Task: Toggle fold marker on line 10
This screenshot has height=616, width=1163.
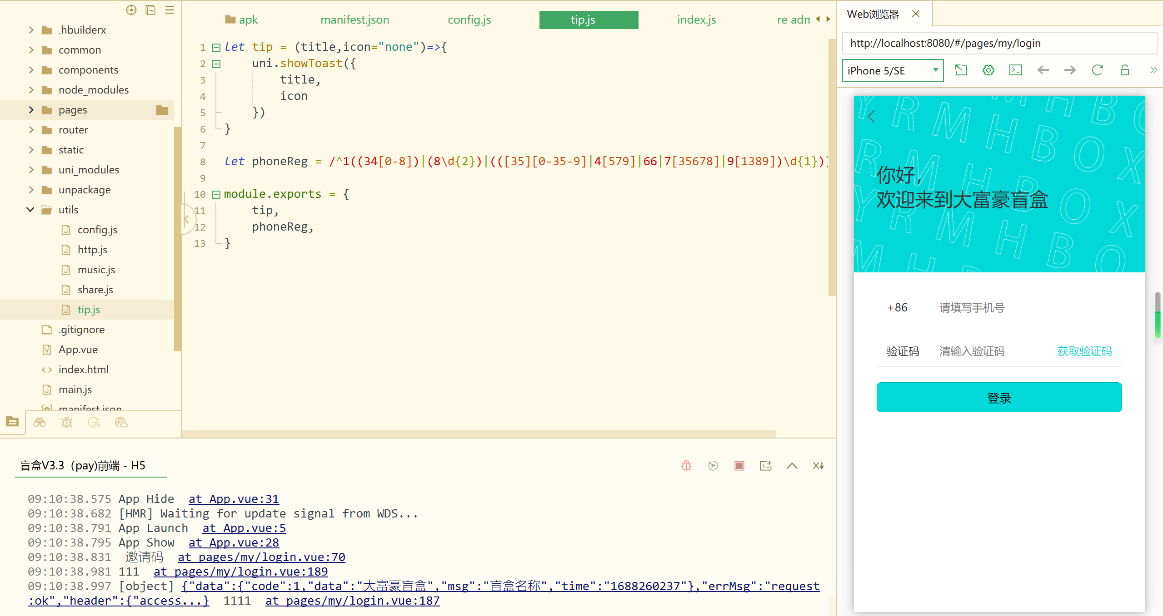Action: [x=216, y=194]
